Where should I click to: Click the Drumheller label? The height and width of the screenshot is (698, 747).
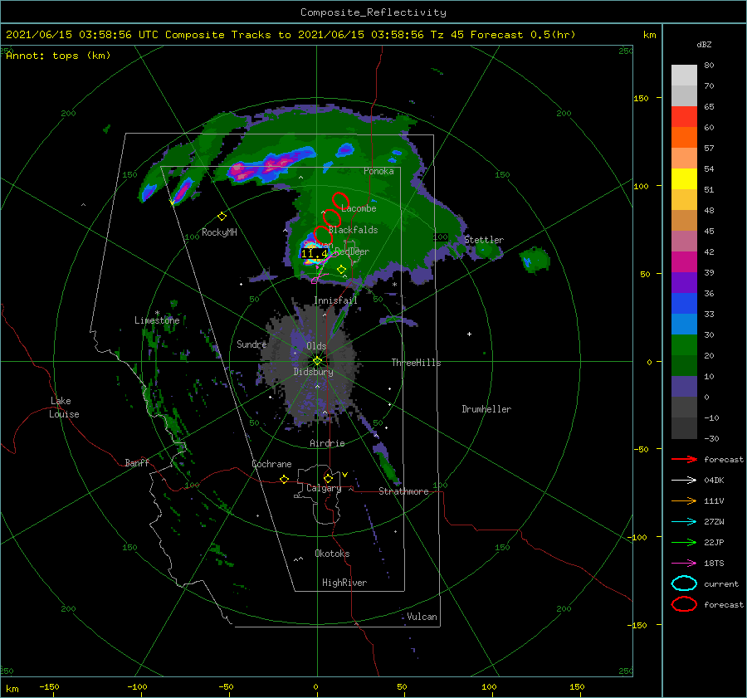[486, 409]
